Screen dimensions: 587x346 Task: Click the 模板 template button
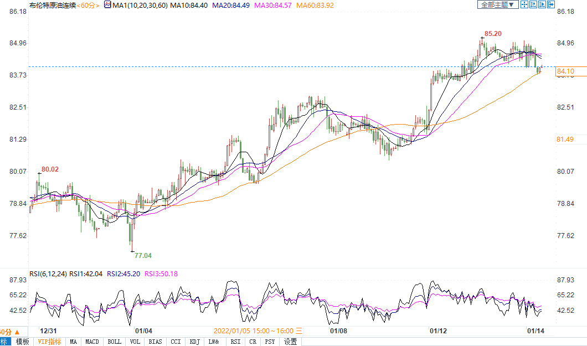(x=22, y=342)
